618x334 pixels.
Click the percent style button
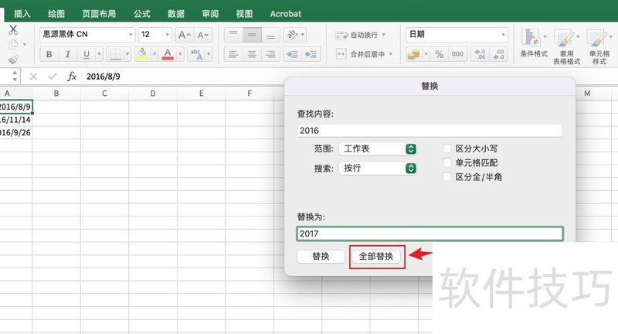click(439, 54)
